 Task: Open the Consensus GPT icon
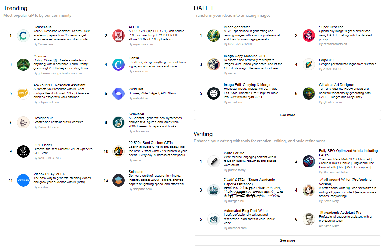(x=23, y=36)
